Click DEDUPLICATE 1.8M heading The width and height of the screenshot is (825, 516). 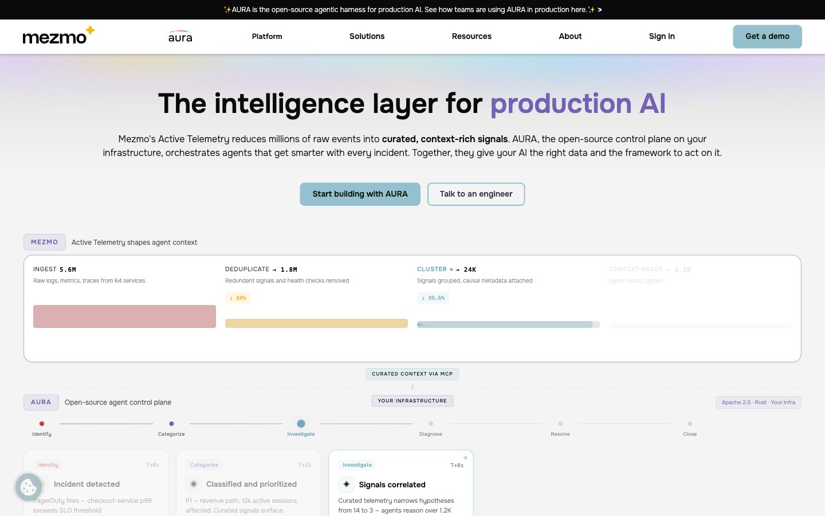coord(261,269)
